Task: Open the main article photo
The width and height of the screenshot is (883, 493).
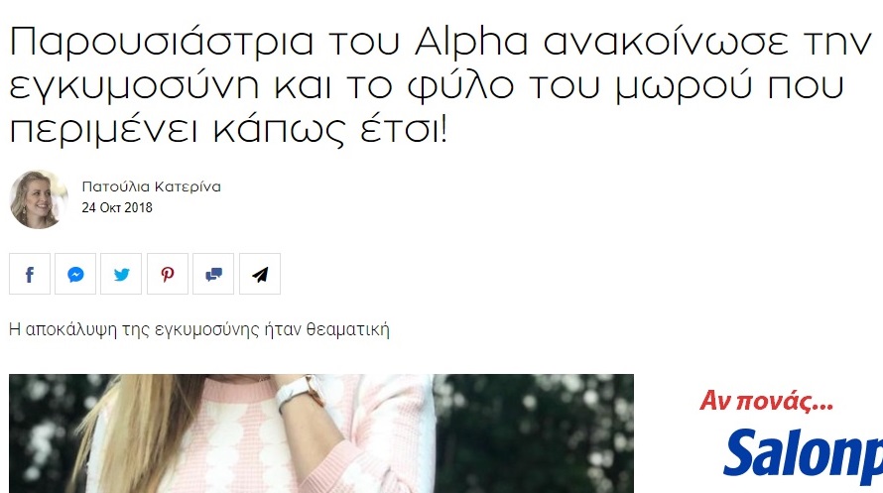Action: pyautogui.click(x=321, y=433)
